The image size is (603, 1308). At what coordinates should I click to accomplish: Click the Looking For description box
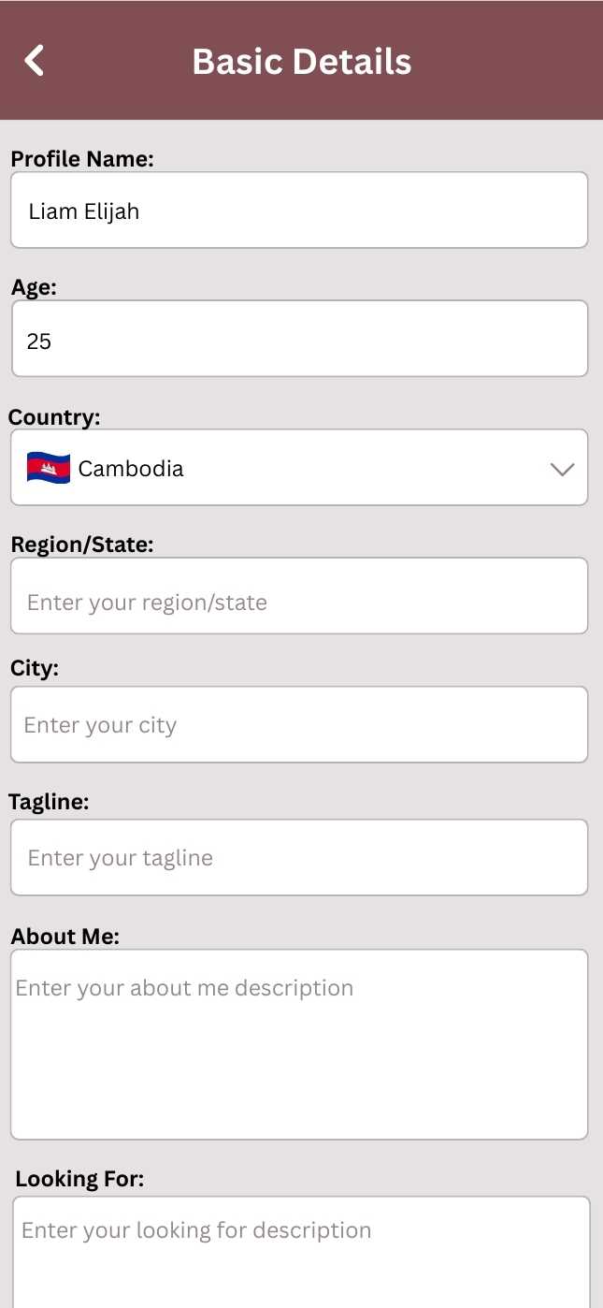[301, 1254]
